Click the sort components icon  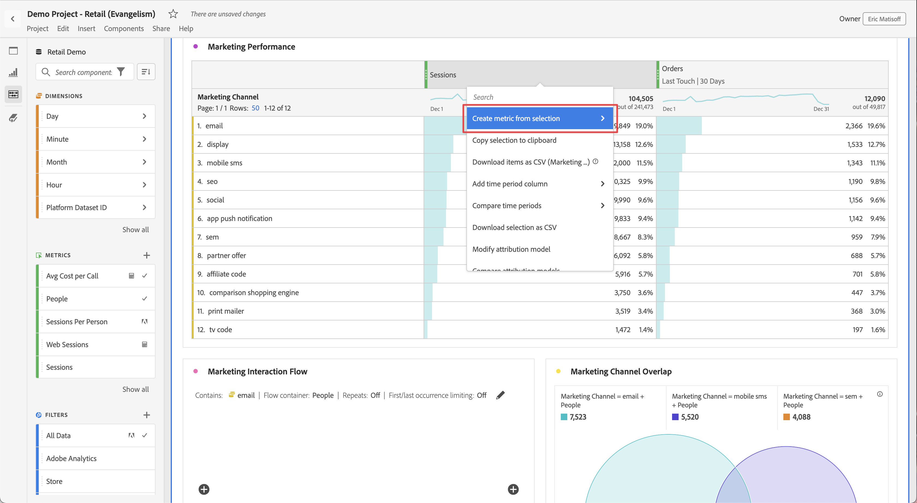pyautogui.click(x=146, y=72)
